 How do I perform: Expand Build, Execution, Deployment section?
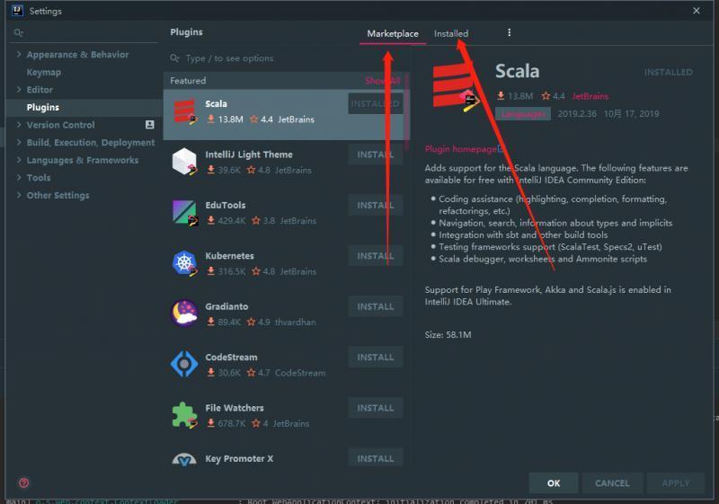tap(19, 143)
